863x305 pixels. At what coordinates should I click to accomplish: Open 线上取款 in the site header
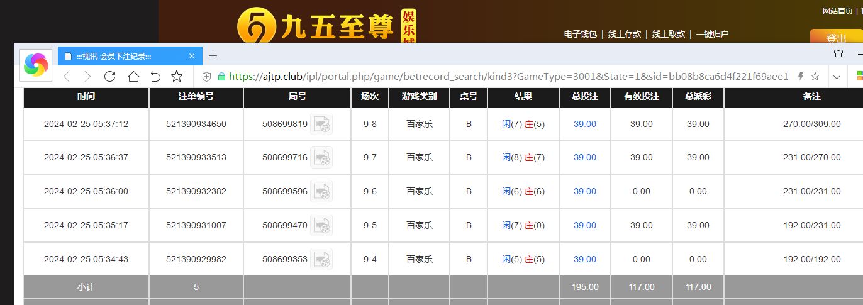click(668, 34)
